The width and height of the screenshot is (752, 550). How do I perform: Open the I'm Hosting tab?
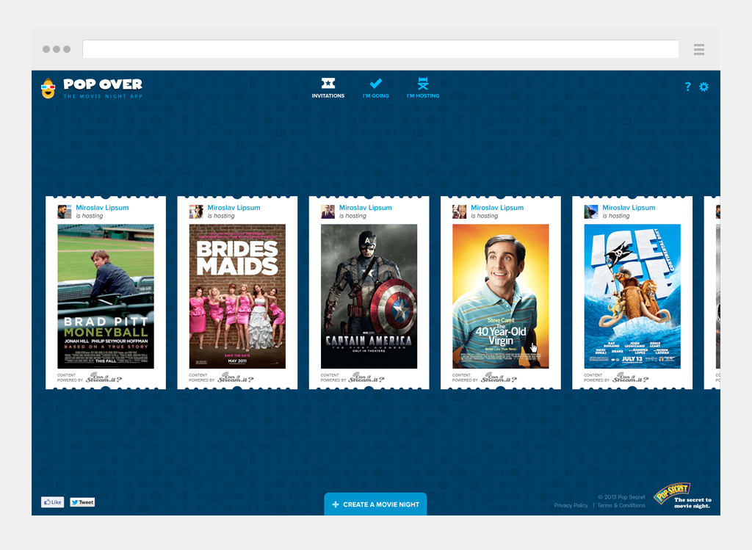click(423, 87)
